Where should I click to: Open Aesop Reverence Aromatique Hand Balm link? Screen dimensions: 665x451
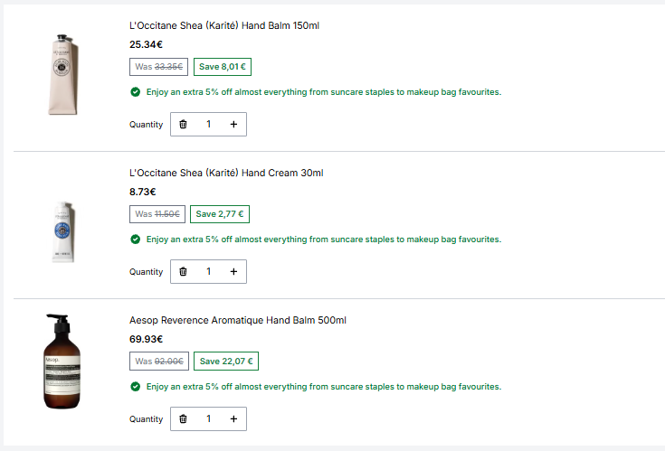point(237,320)
